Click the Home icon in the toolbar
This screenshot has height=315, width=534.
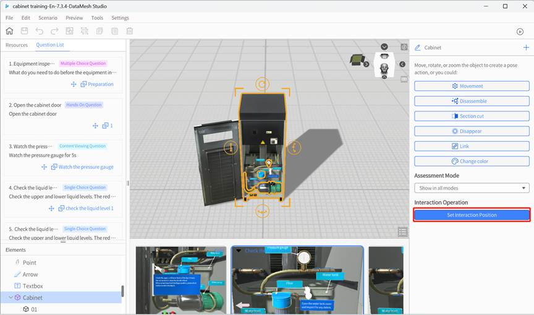point(9,31)
